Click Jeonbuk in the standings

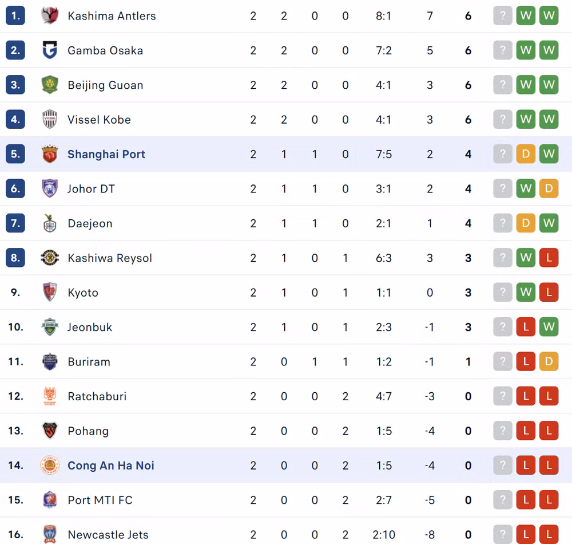[90, 327]
